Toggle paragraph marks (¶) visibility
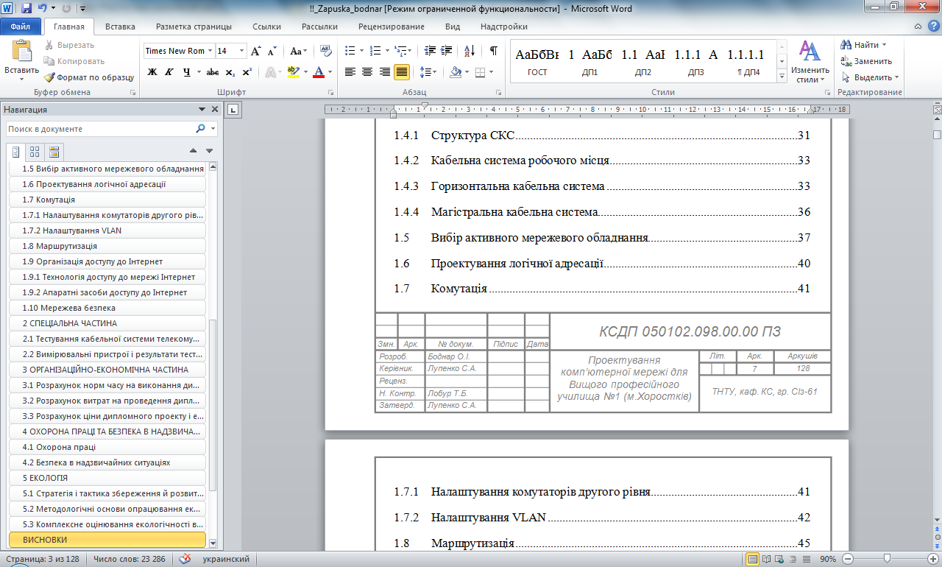The image size is (942, 567). tap(493, 51)
